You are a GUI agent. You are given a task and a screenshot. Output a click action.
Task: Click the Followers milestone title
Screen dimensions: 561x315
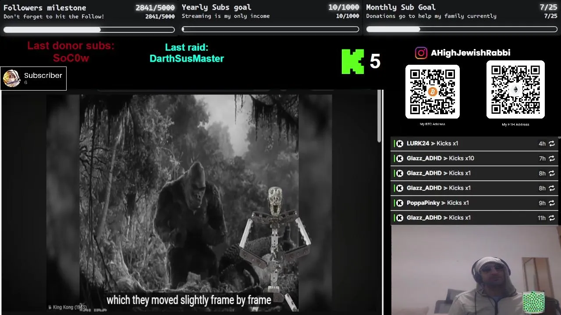tap(45, 7)
